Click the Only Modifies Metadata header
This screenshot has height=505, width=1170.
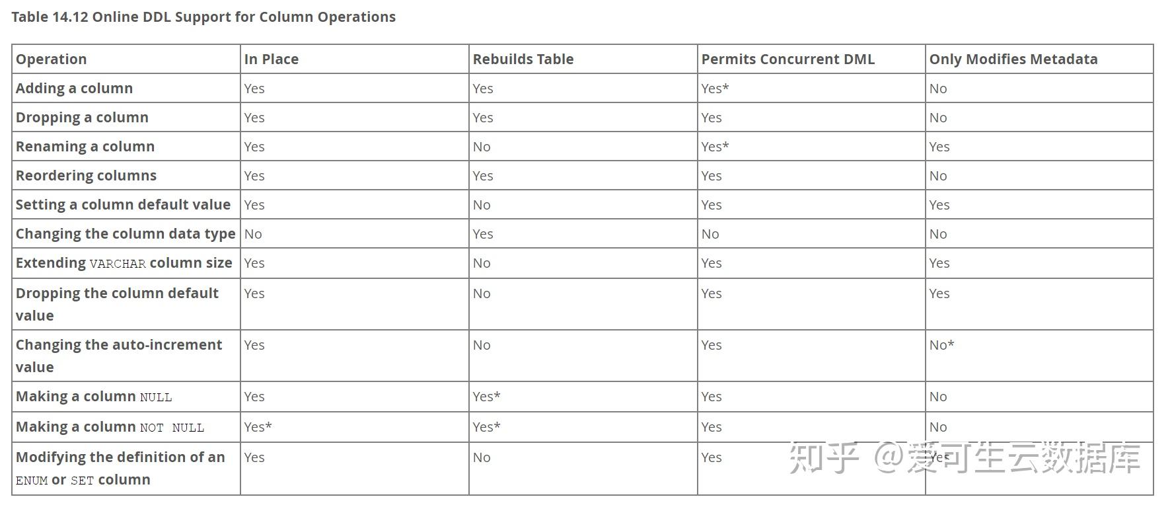click(1013, 59)
